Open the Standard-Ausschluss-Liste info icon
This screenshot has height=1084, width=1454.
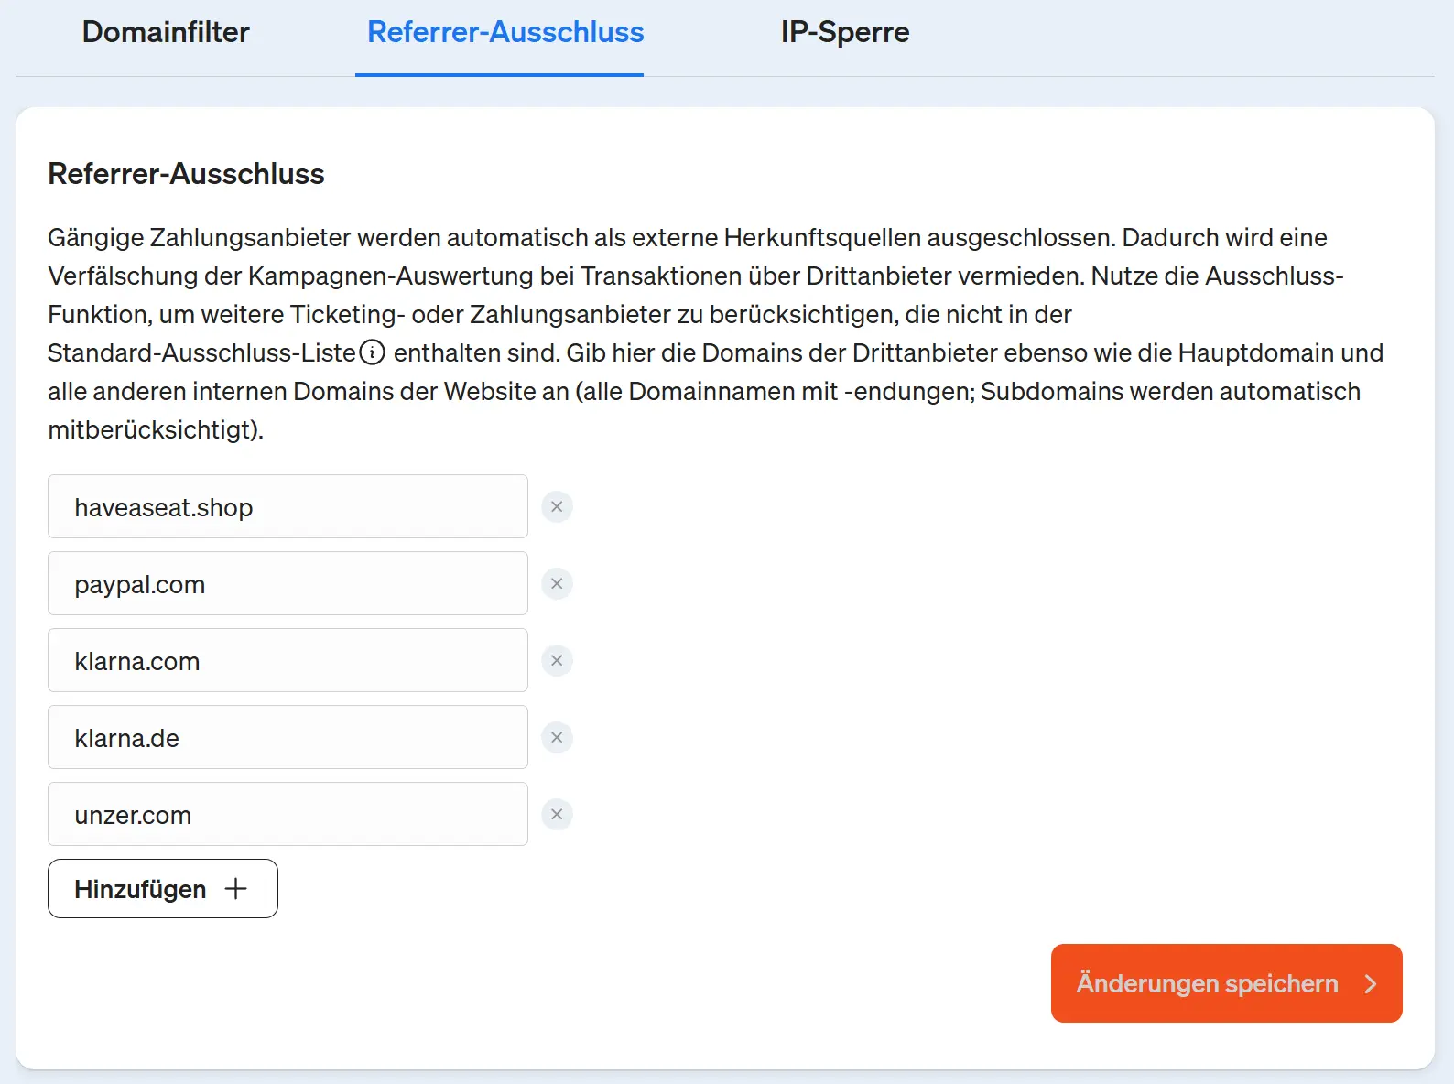(372, 352)
